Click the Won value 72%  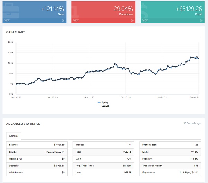tap(129, 159)
